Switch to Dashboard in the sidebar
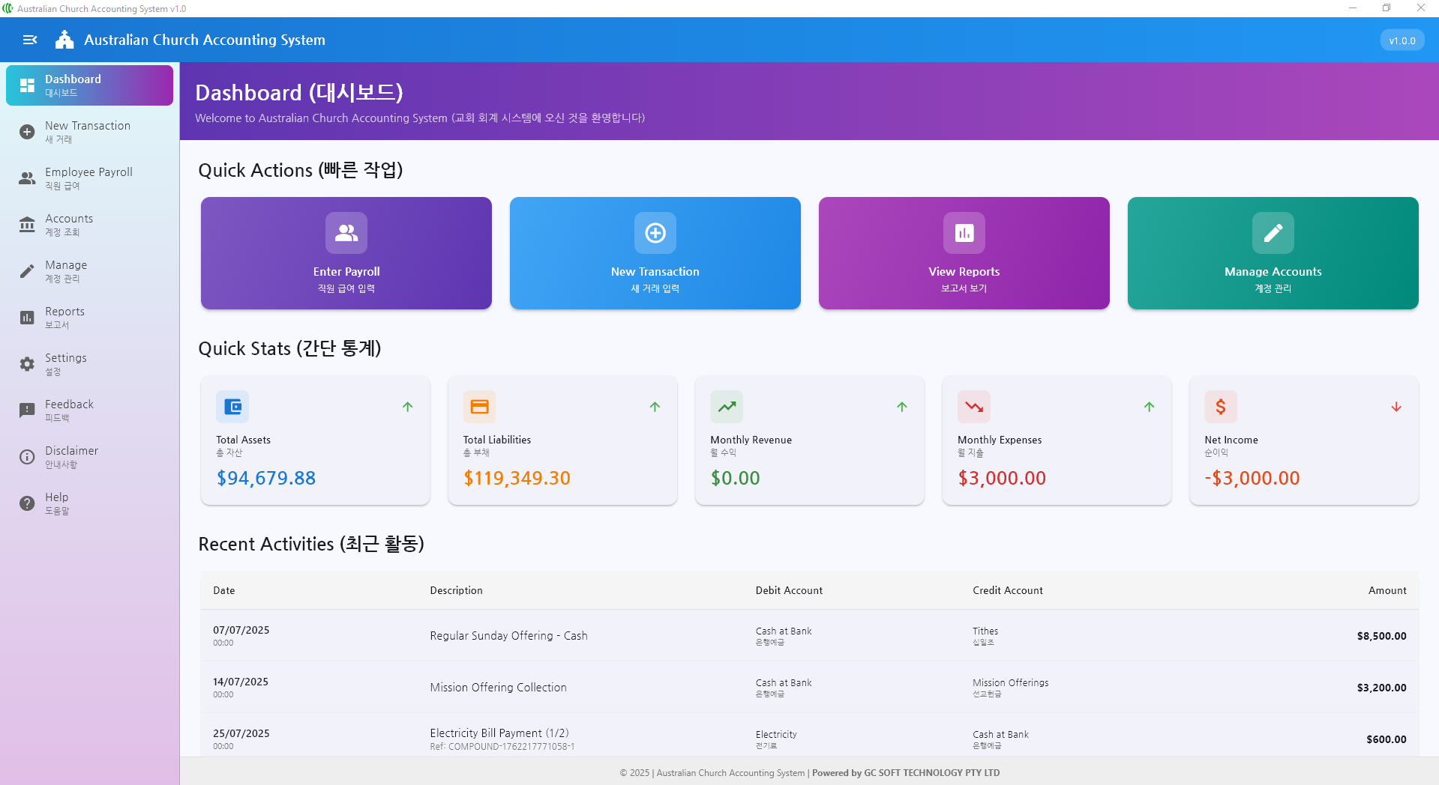 click(89, 85)
